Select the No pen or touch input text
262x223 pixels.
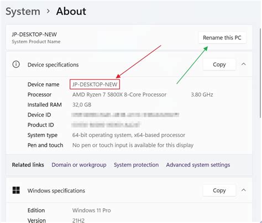pos(133,145)
